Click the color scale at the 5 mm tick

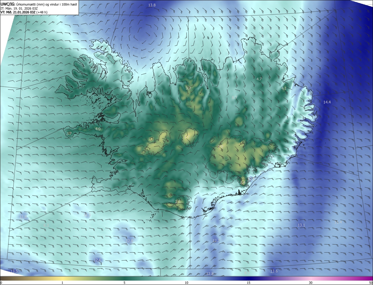pyautogui.click(x=124, y=283)
